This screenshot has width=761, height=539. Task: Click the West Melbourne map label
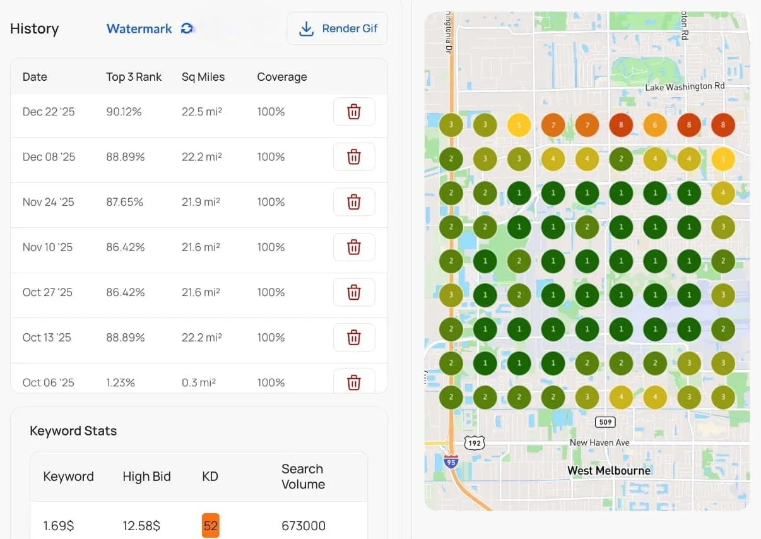tap(609, 470)
